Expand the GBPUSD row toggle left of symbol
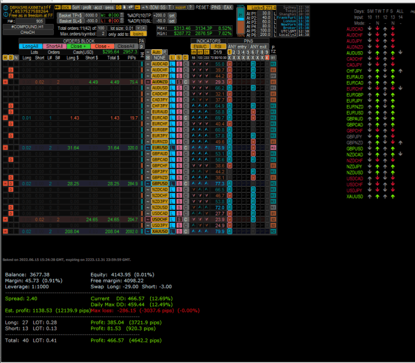 (148, 183)
